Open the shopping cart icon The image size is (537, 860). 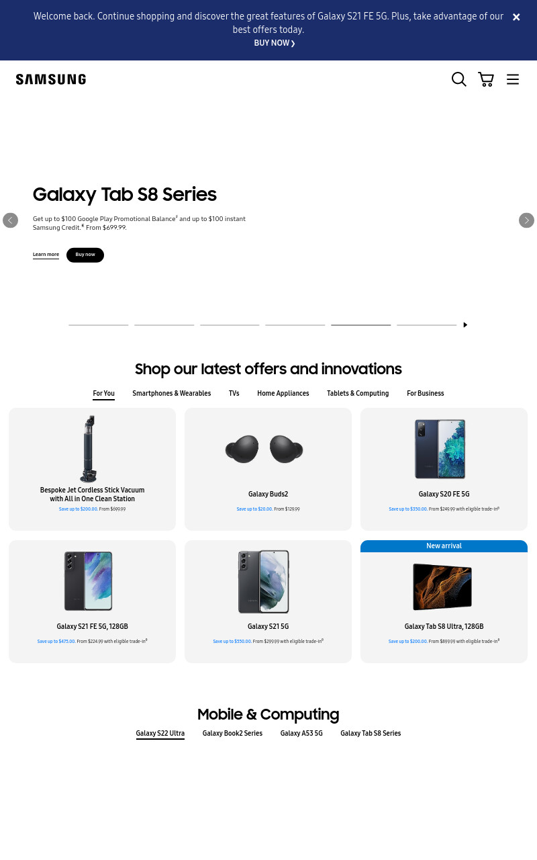pyautogui.click(x=486, y=79)
